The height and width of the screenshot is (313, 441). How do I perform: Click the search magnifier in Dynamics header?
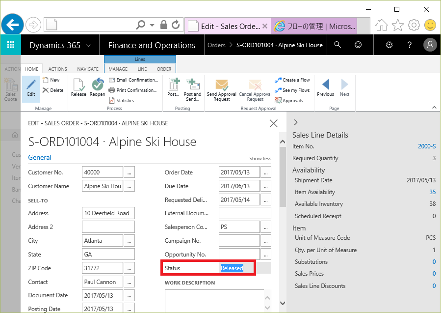(337, 45)
